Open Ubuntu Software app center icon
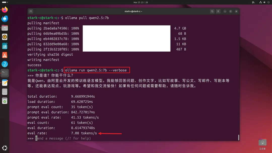272x153 pixels. pyautogui.click(x=5, y=55)
